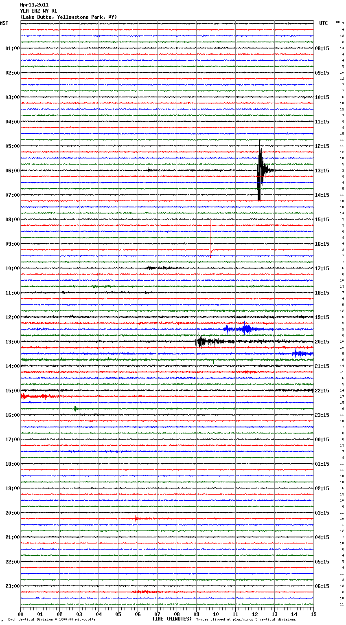Viewport: 346px width, 625px height.
Task: Click the red low-amplitude event on 23:15 trace
Action: (147, 592)
